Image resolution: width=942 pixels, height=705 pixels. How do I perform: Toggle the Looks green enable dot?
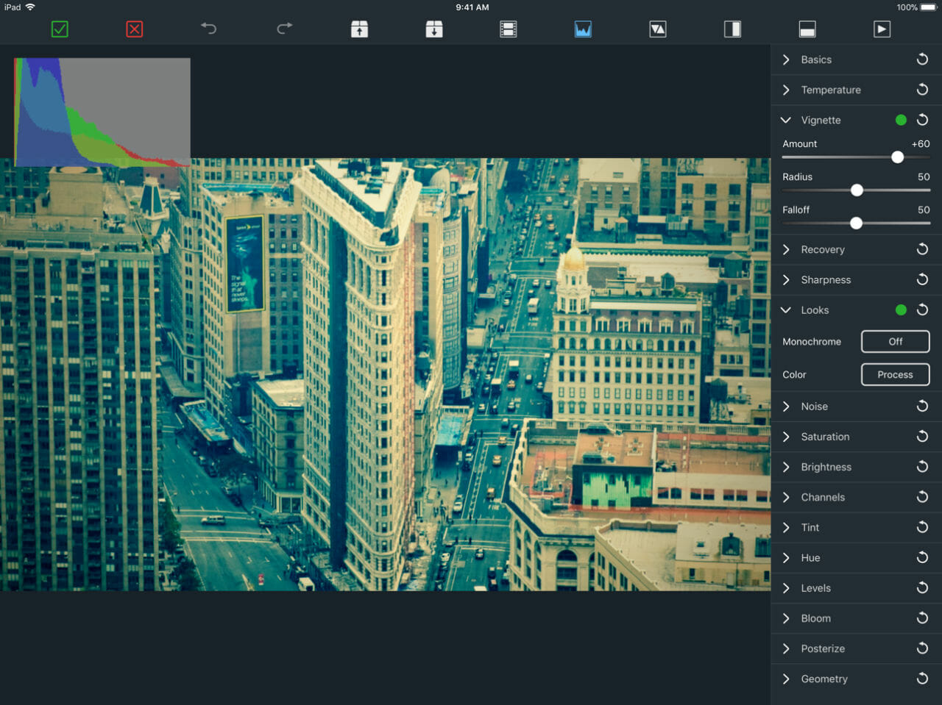click(x=901, y=310)
